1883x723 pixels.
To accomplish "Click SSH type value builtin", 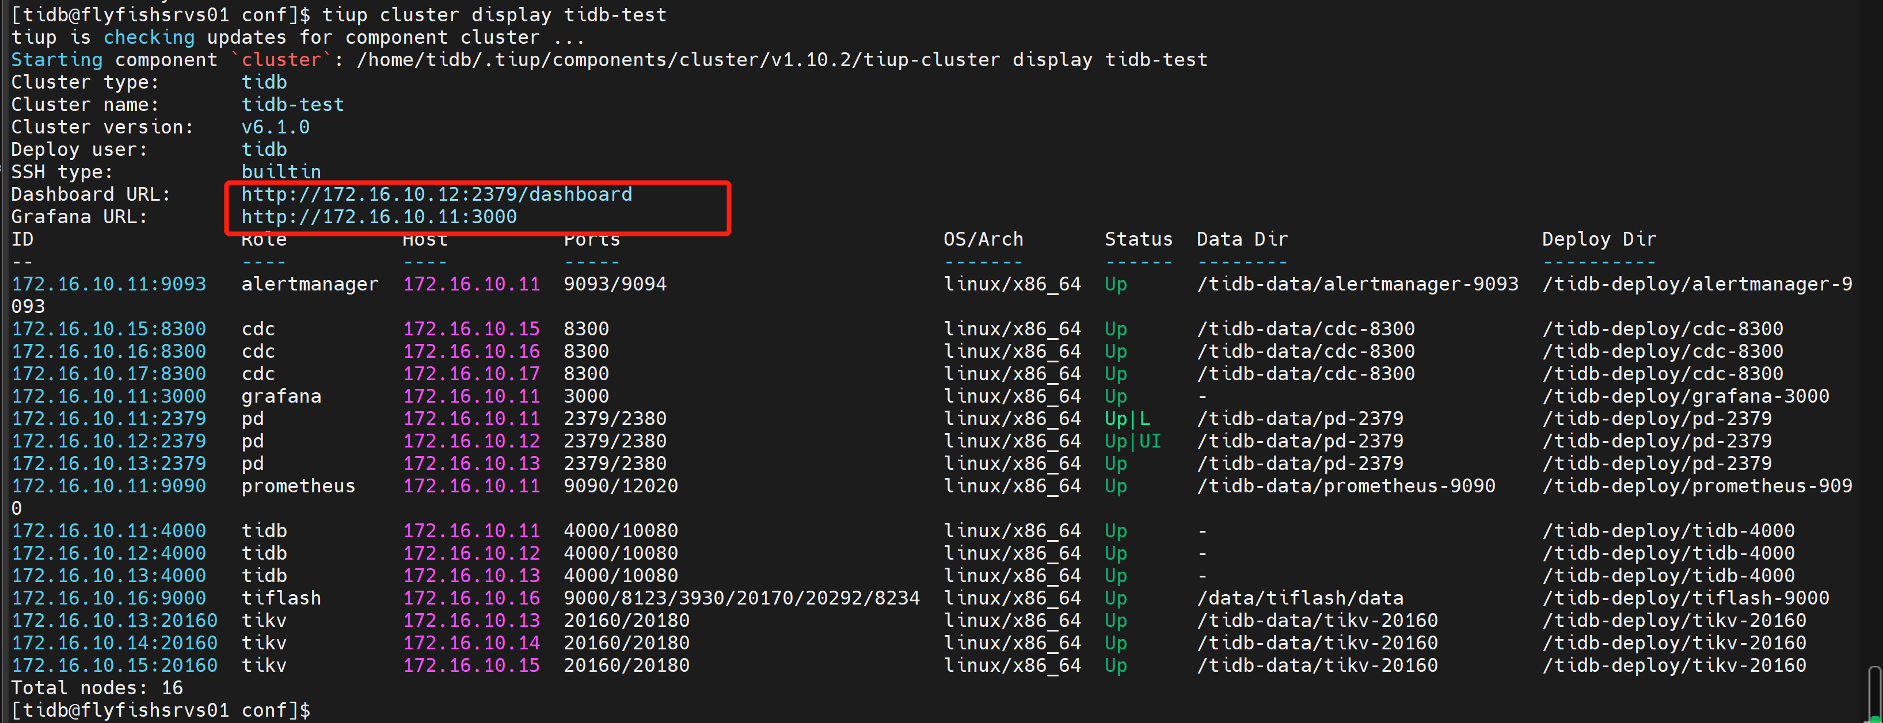I will click(x=282, y=171).
